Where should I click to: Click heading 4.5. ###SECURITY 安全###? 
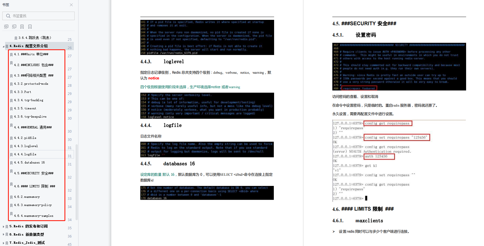click(364, 24)
